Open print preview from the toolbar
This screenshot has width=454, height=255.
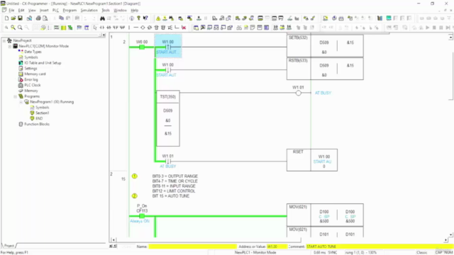(x=45, y=18)
